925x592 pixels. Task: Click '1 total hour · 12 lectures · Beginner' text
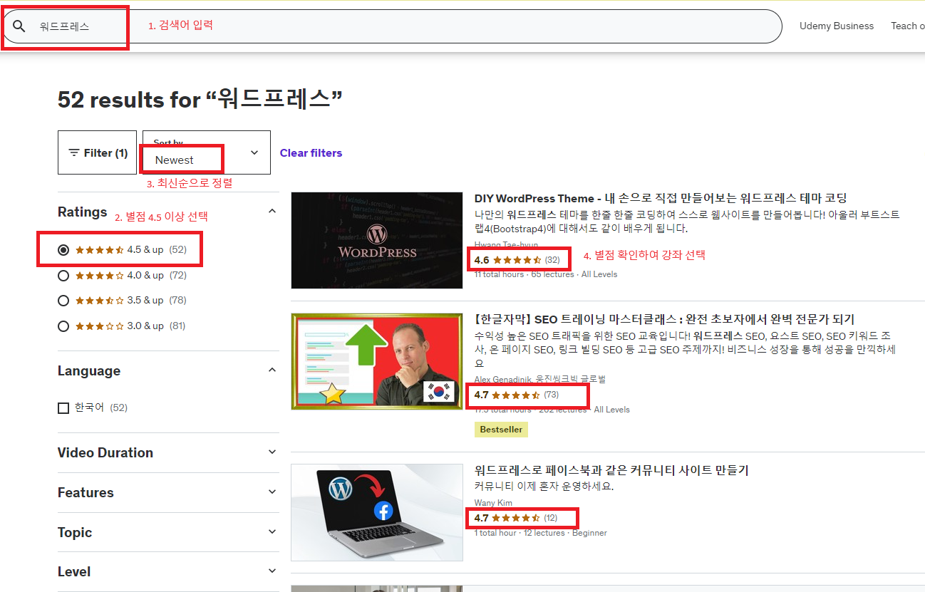point(541,533)
